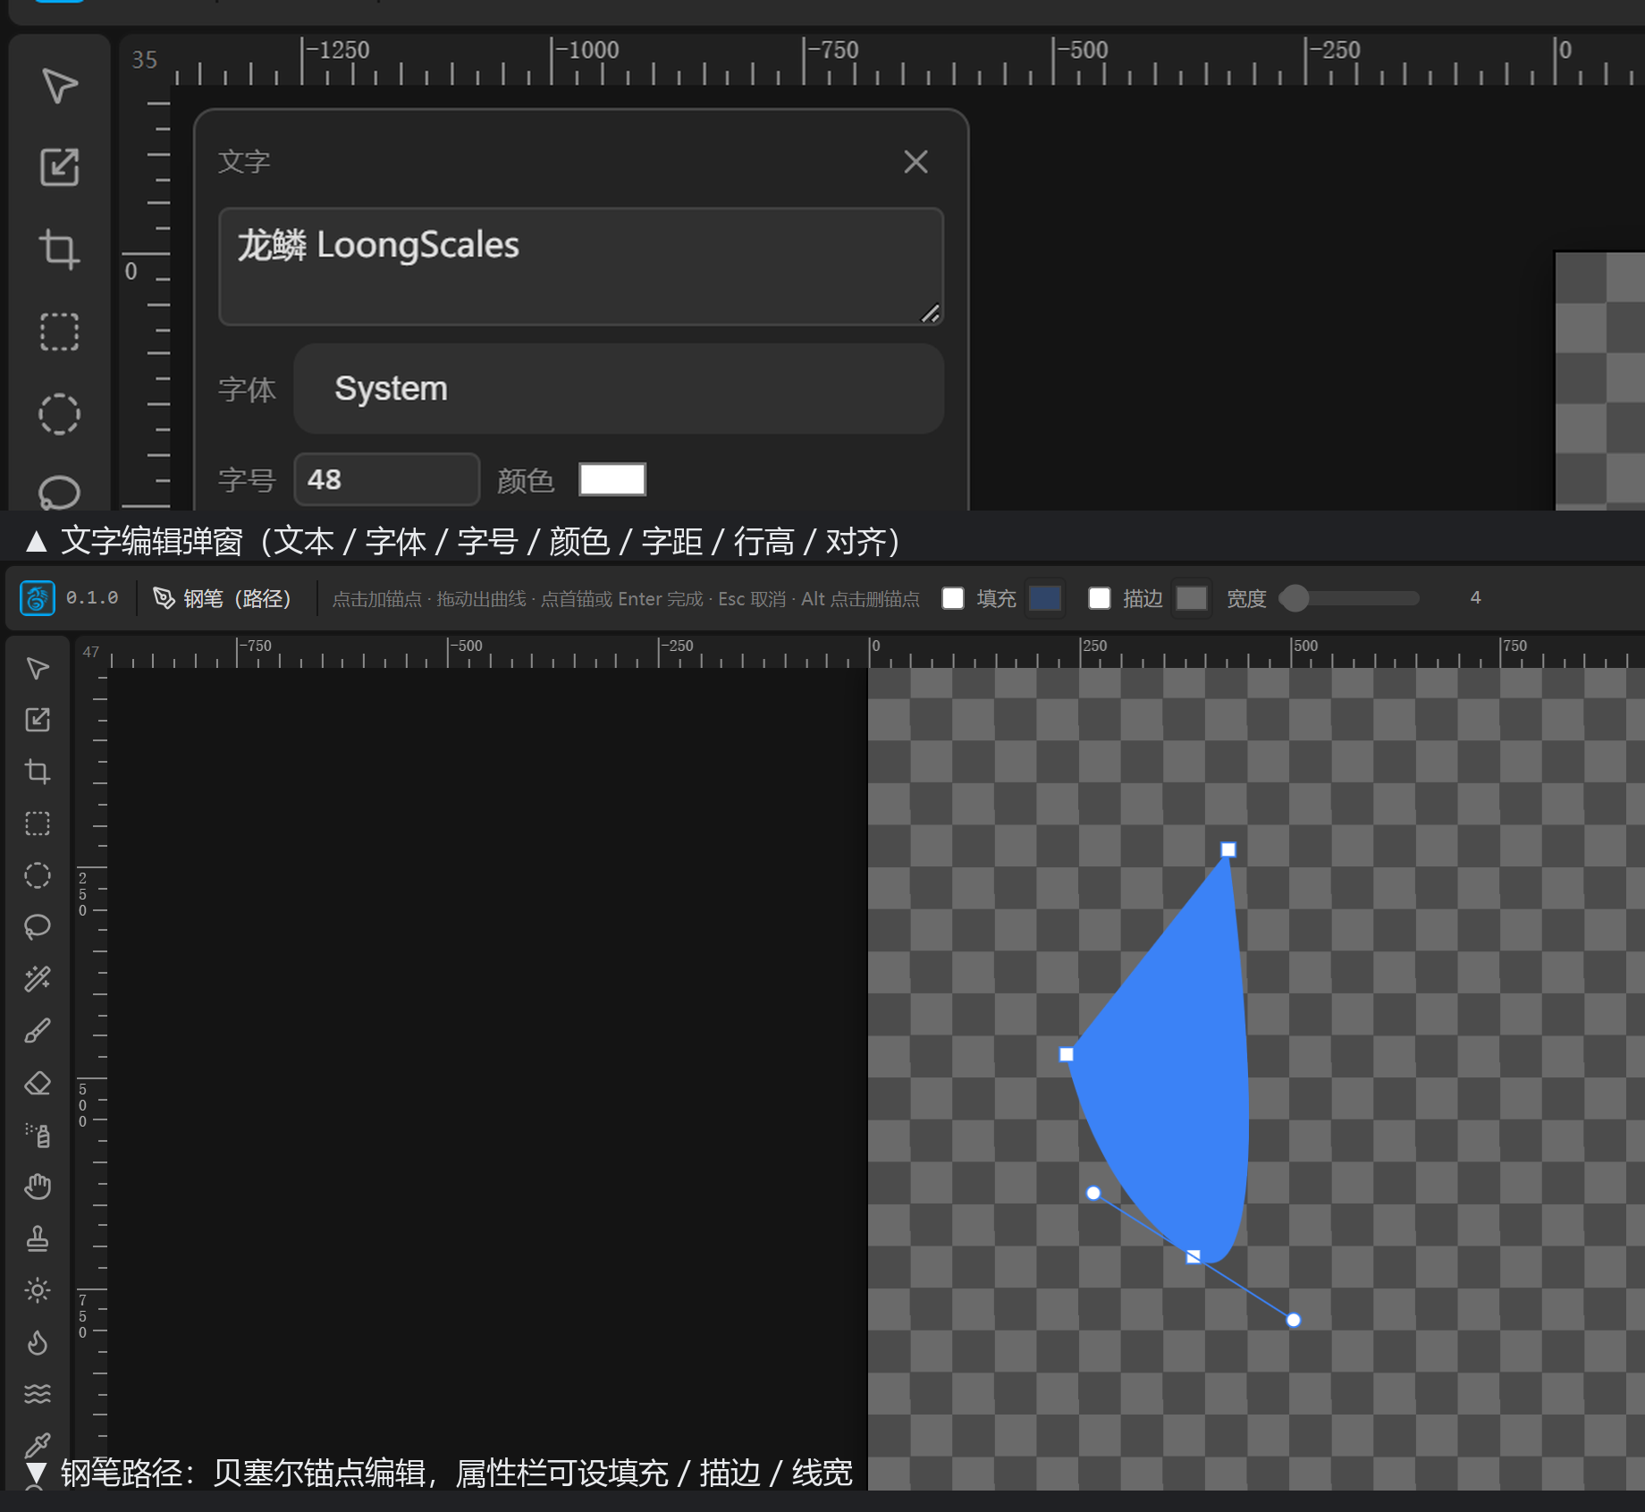Select the hand pan tool
The height and width of the screenshot is (1512, 1645).
pos(38,1187)
